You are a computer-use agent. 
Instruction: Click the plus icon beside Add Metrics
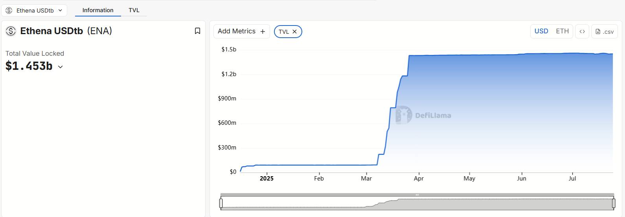[x=263, y=31]
